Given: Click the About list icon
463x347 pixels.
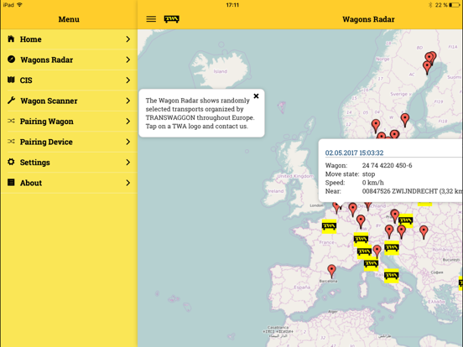Looking at the screenshot, I should coord(11,183).
